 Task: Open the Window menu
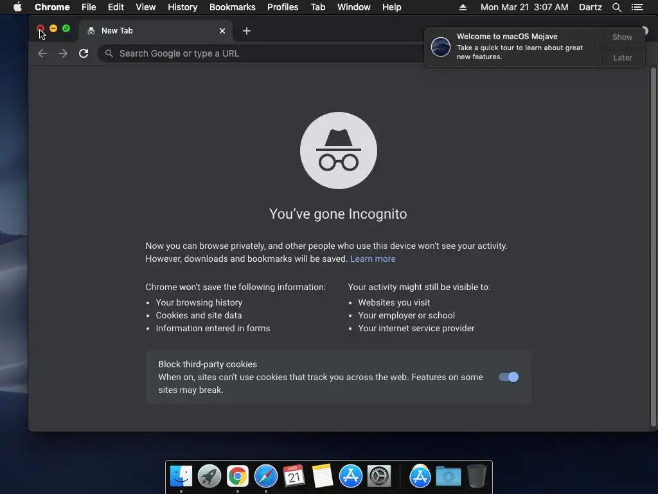[354, 7]
